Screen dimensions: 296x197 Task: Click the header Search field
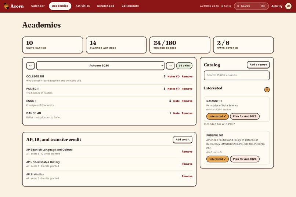[x=251, y=6]
